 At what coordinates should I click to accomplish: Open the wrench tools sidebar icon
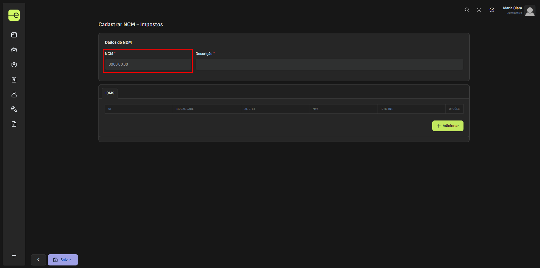tap(14, 109)
